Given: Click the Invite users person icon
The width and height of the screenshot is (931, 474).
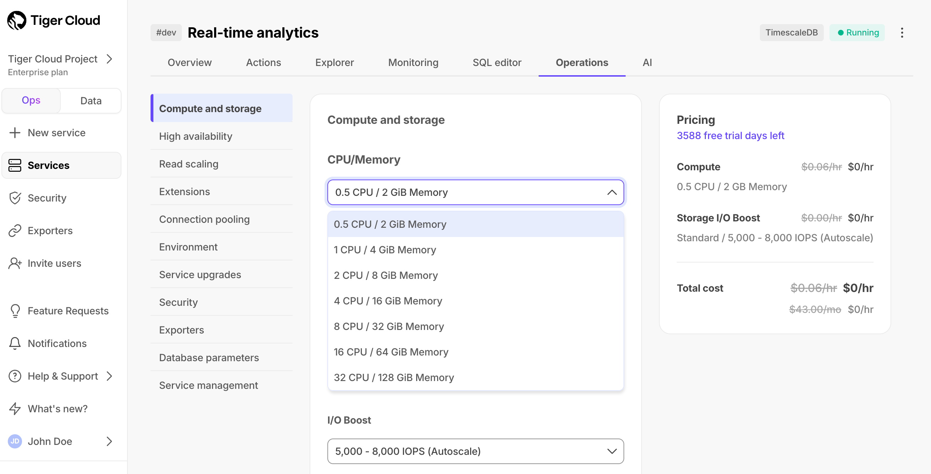Looking at the screenshot, I should (x=15, y=263).
